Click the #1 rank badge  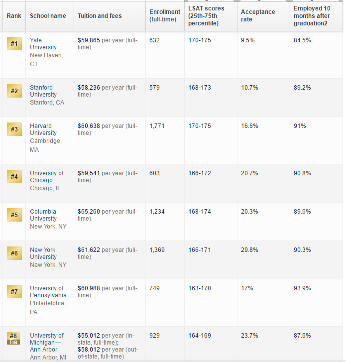tap(14, 44)
